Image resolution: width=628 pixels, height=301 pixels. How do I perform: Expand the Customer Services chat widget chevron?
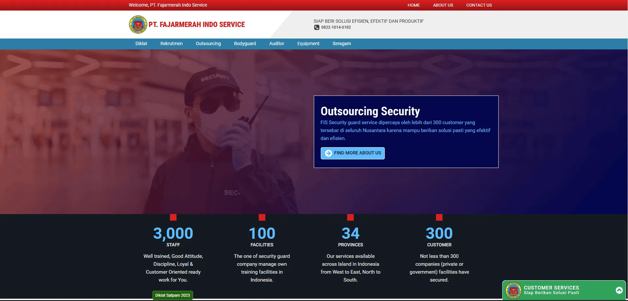pyautogui.click(x=619, y=290)
